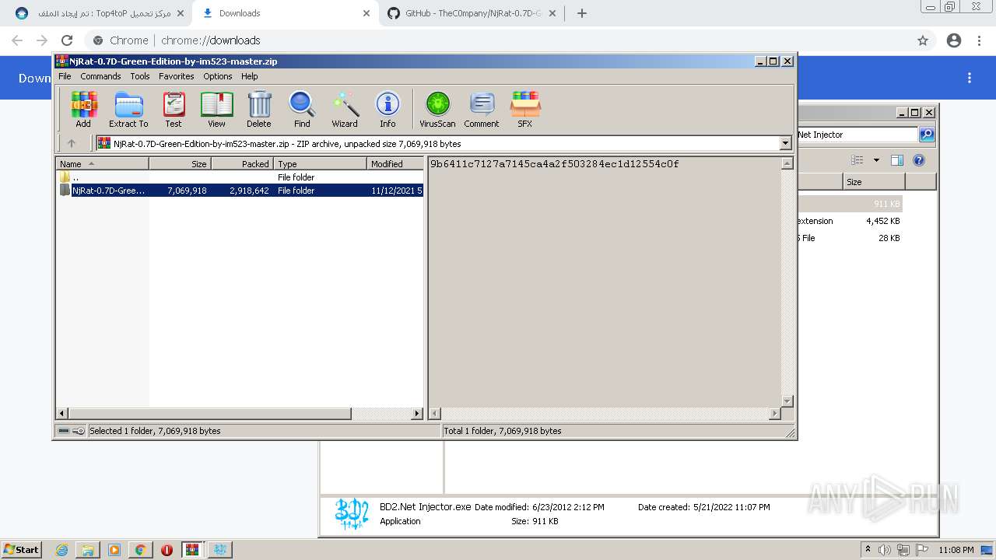This screenshot has width=996, height=560.
Task: Click the Extract To toolbar icon
Action: (x=128, y=110)
